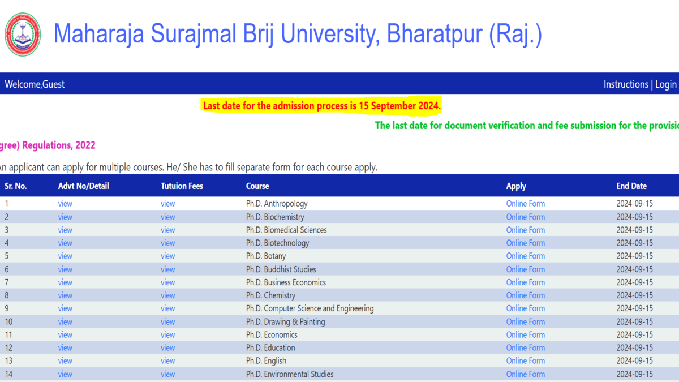This screenshot has width=679, height=382.
Task: Click the Advt No/Detail column header
Action: click(84, 186)
